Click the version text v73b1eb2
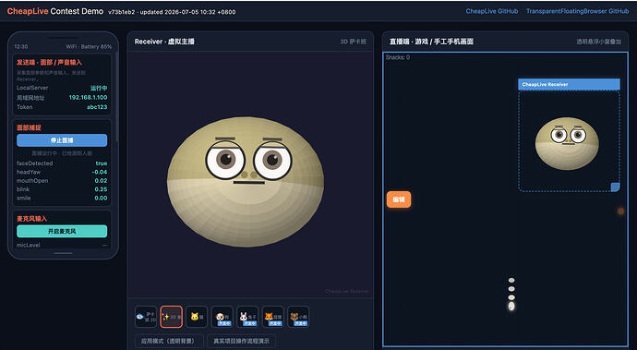The height and width of the screenshot is (350, 637). point(122,12)
